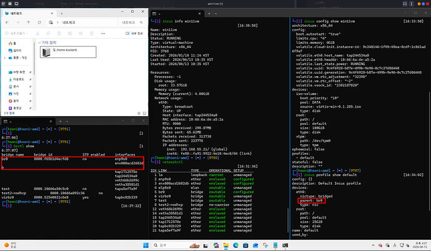
Task: Click the 'virbr0' row in brctl output
Action: pos(69,197)
